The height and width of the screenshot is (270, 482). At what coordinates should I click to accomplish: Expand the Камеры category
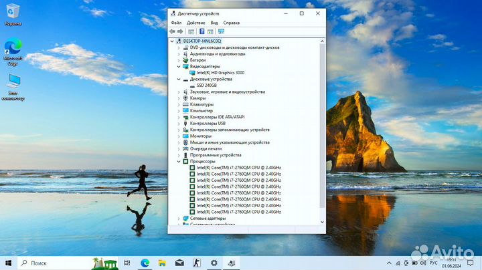[179, 98]
